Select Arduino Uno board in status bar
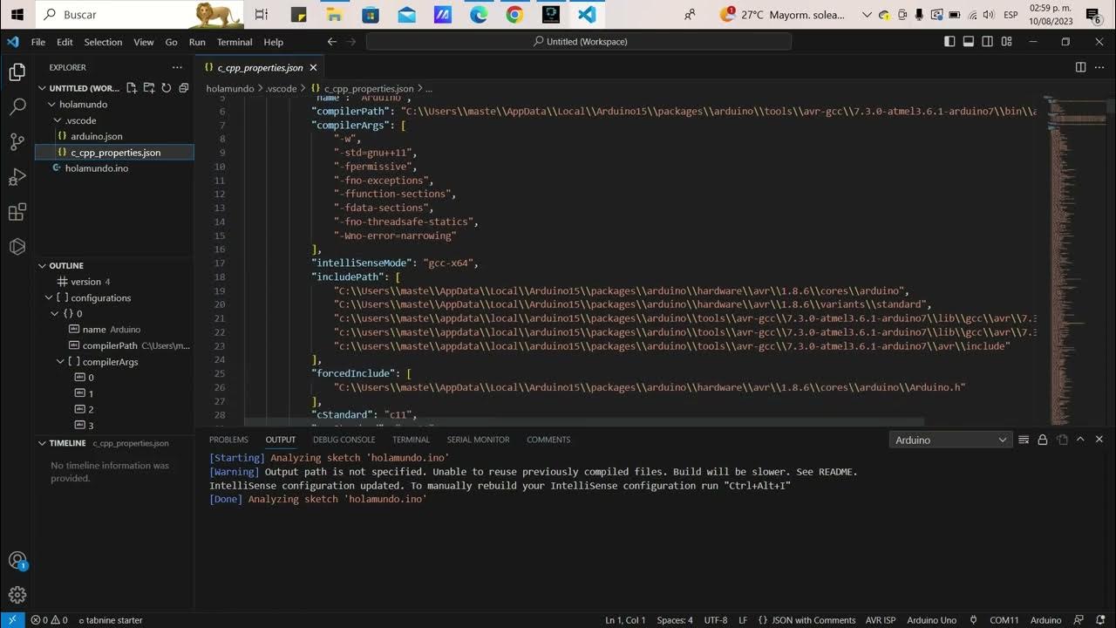 click(931, 620)
